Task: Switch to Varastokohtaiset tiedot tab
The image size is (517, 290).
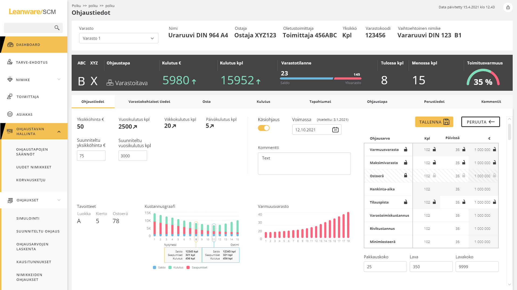Action: click(x=149, y=102)
